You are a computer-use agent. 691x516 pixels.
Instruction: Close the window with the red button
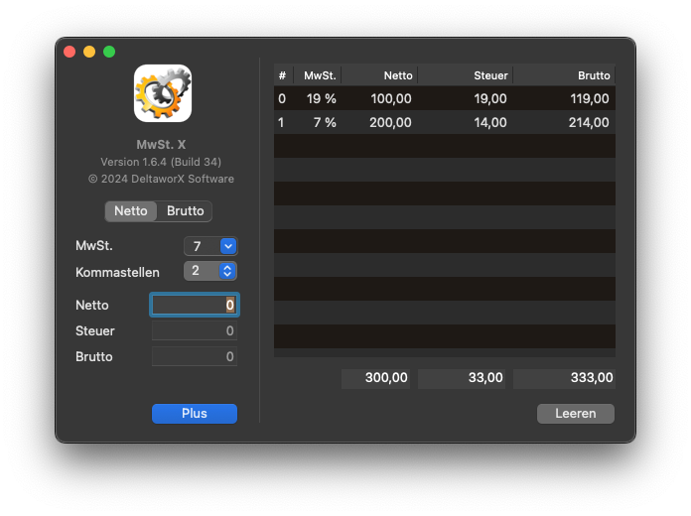[69, 52]
